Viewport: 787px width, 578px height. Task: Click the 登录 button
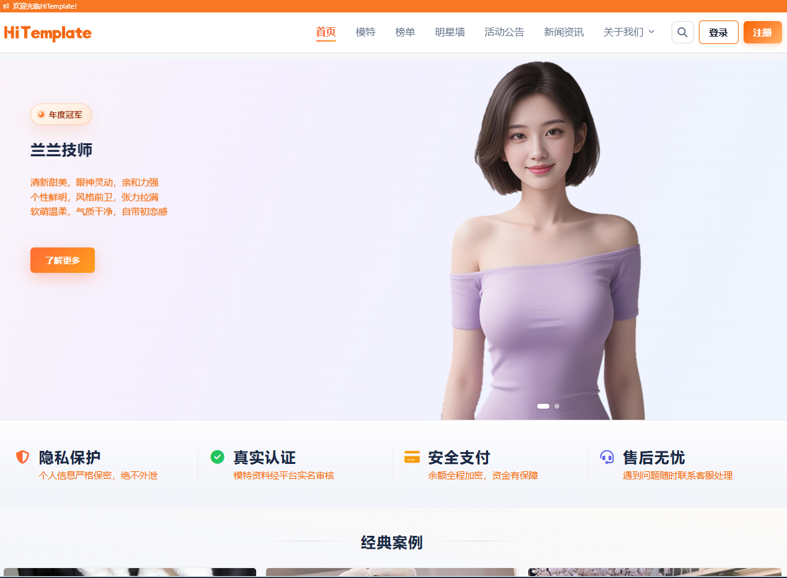pos(718,32)
